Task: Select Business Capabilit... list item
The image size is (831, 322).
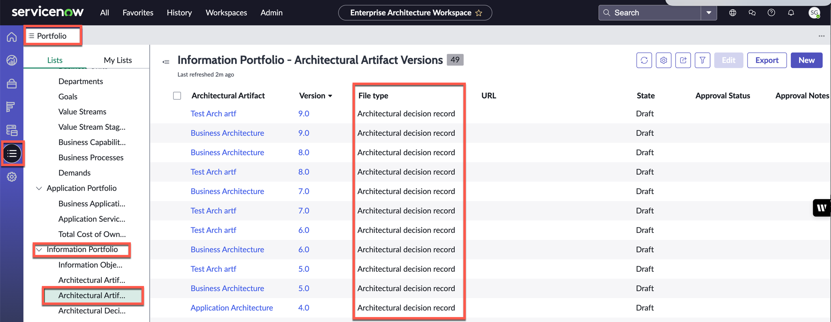Action: pos(92,142)
